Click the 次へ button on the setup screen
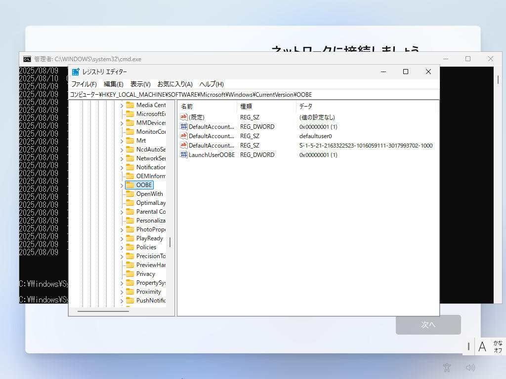This screenshot has height=379, width=506. click(428, 325)
